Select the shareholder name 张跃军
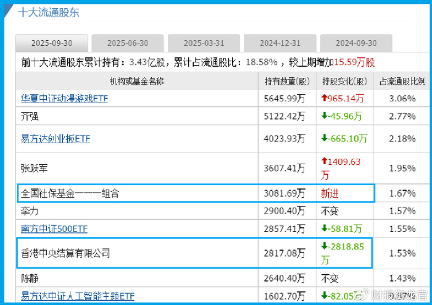 tap(34, 168)
